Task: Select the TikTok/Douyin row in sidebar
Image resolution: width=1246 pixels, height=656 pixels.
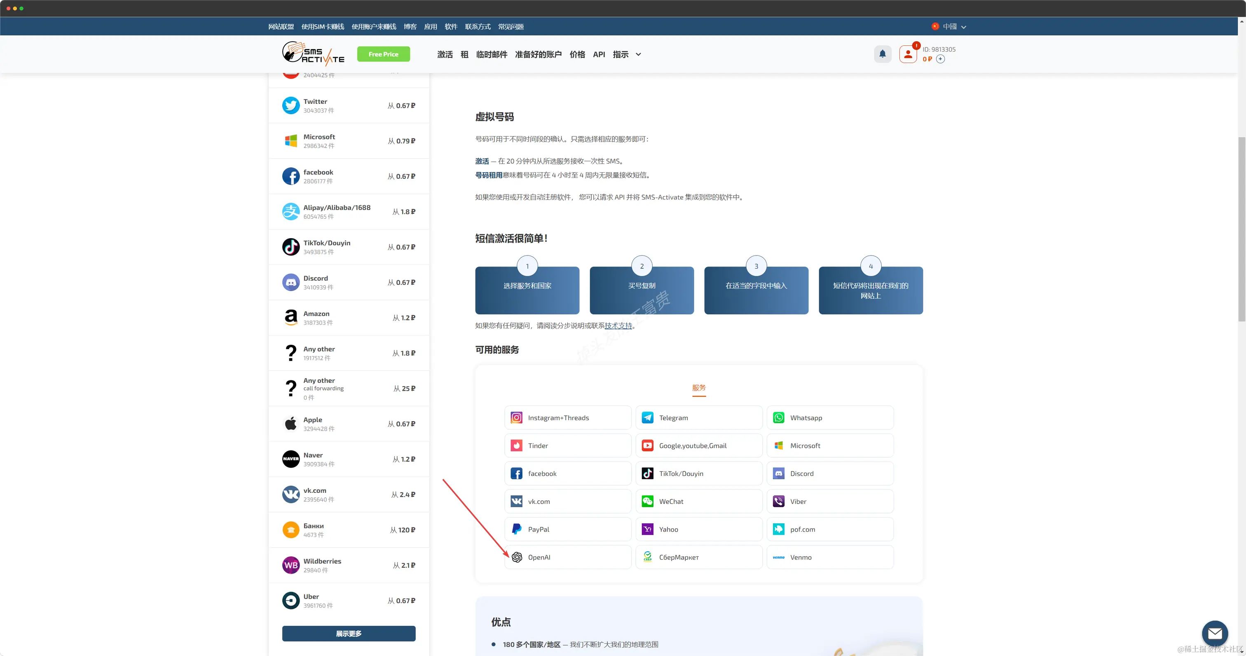Action: pyautogui.click(x=349, y=247)
